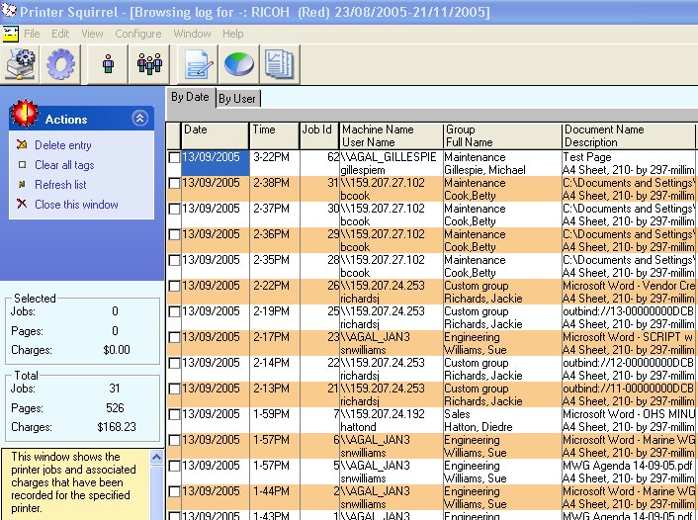Sort by the Job Id column header
The width and height of the screenshot is (698, 520).
[x=319, y=135]
